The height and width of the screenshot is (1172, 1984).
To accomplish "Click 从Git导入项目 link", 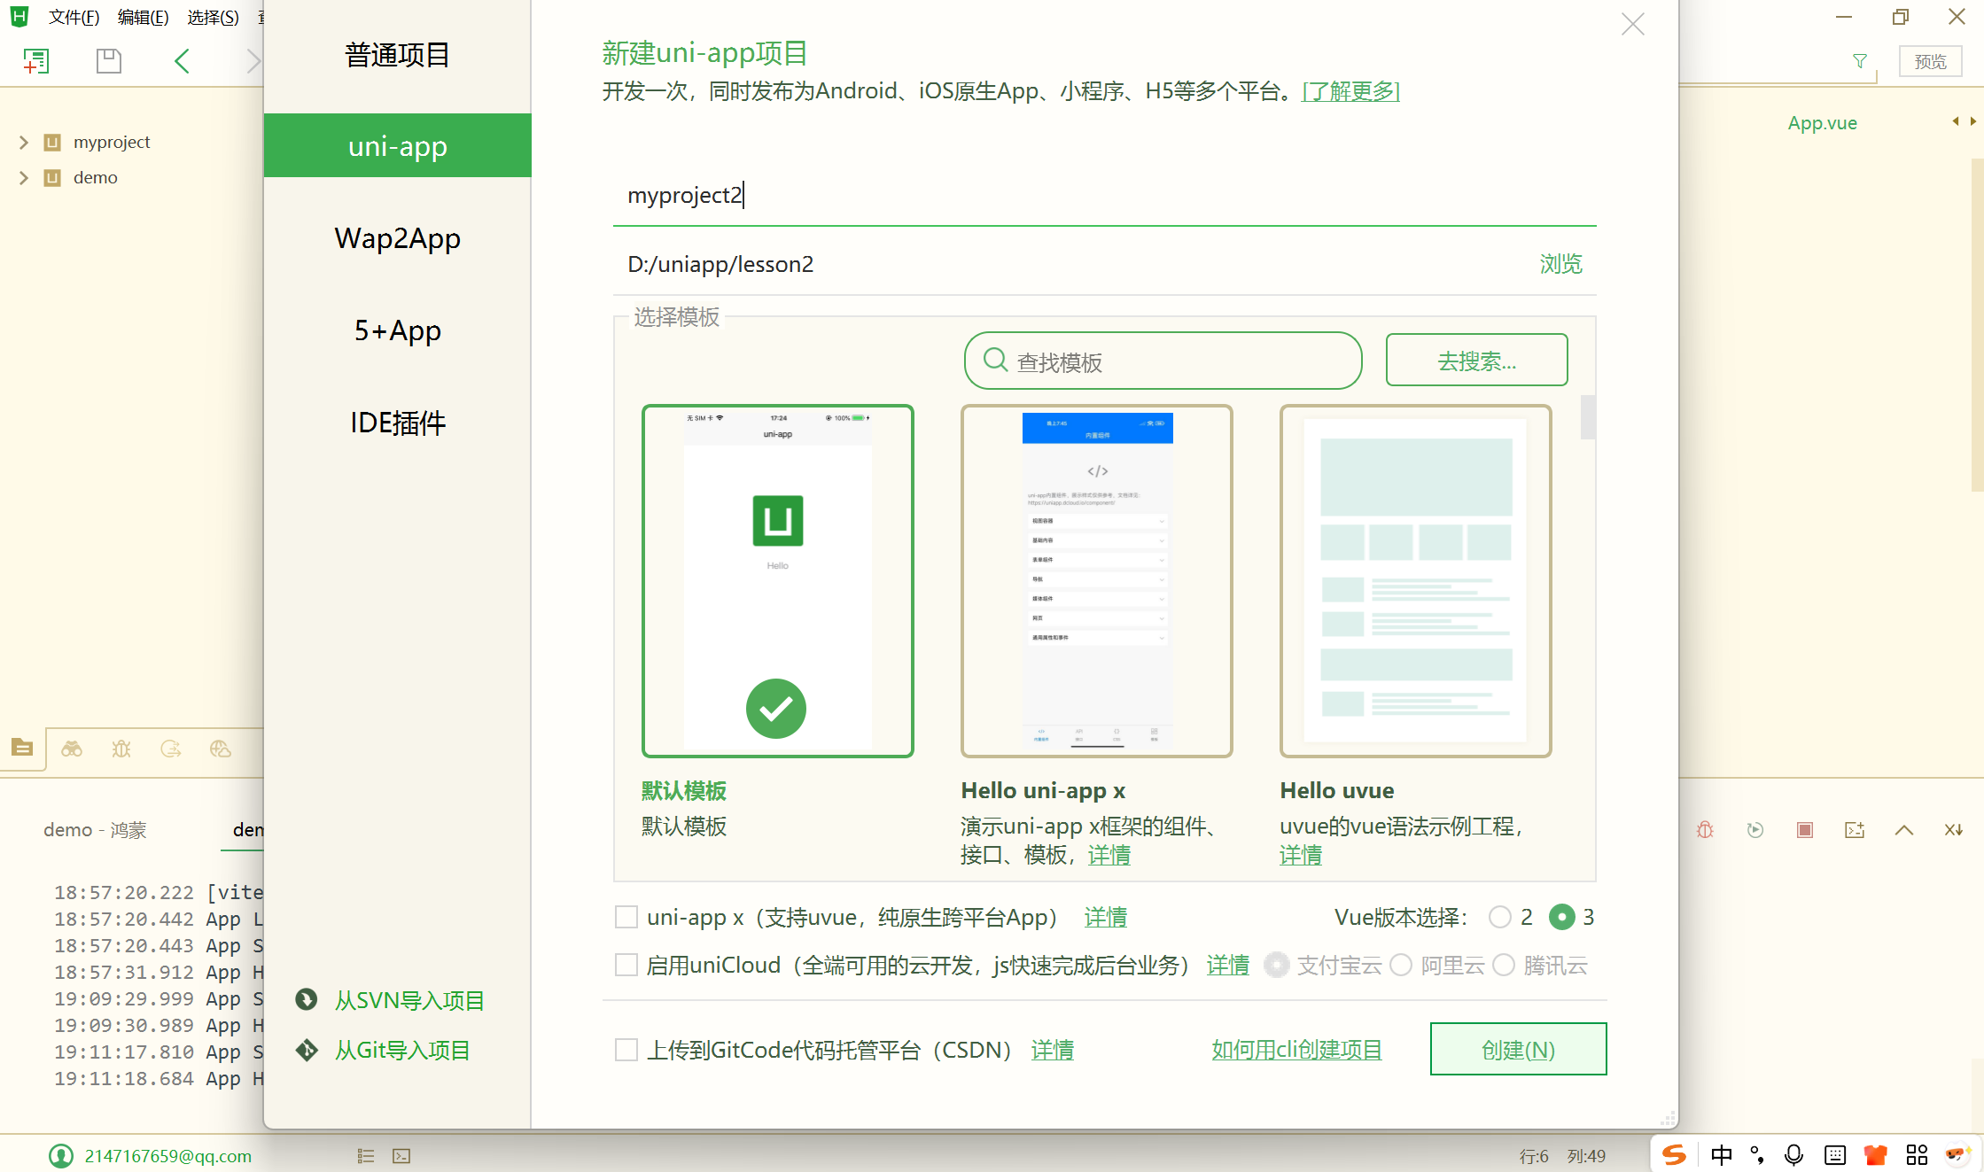I will [403, 1050].
